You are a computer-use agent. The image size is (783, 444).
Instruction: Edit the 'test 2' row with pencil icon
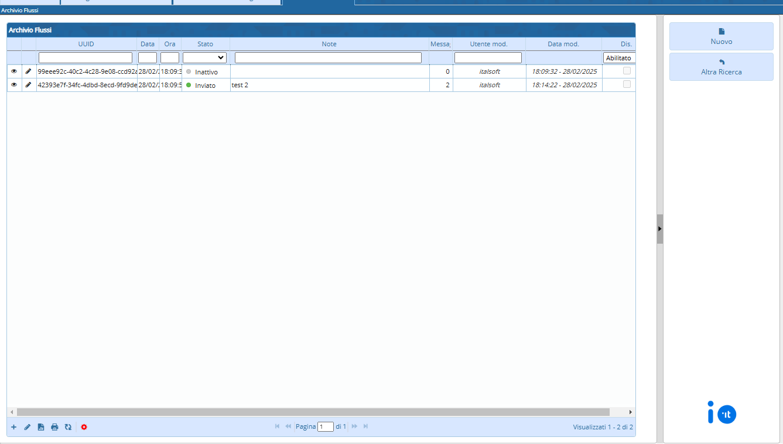tap(28, 85)
